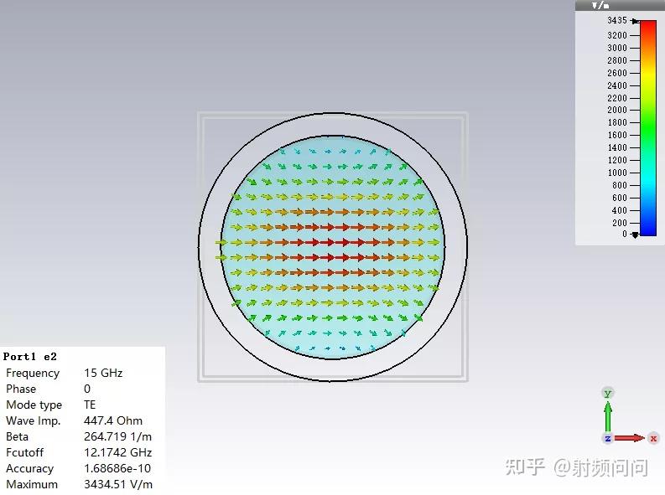Click the 'Accuracy' label
This screenshot has width=665, height=495.
pos(29,469)
